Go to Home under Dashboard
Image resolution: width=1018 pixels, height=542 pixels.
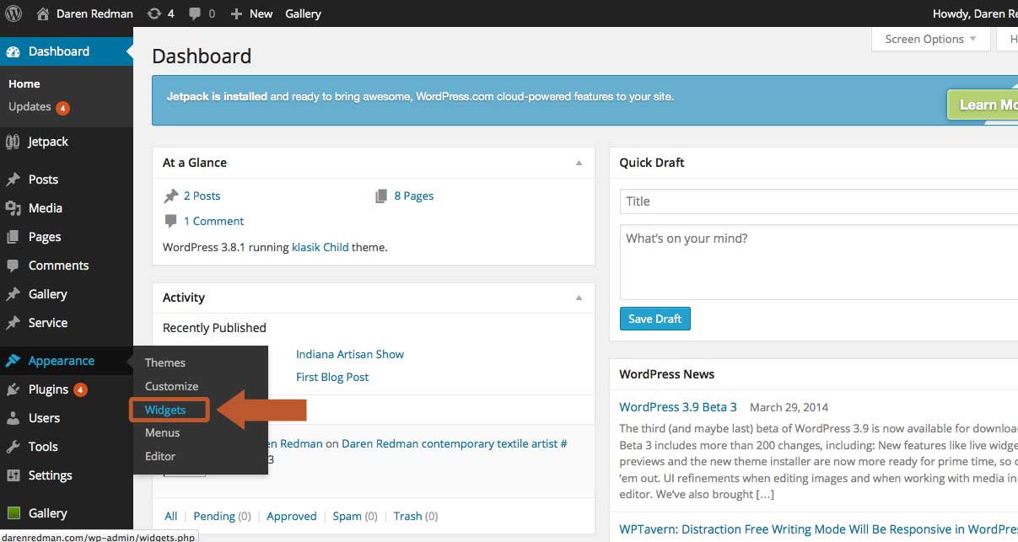pos(24,83)
